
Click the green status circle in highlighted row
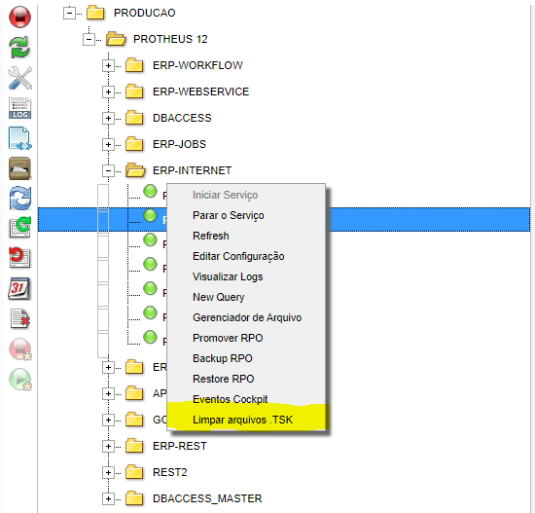click(x=150, y=215)
